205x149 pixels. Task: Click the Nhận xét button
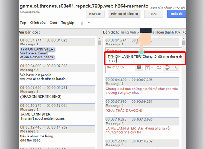tap(95, 14)
